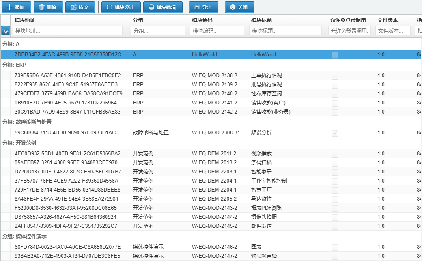
Task: Open the 模块编辑 toolbar button
Action: [162, 7]
